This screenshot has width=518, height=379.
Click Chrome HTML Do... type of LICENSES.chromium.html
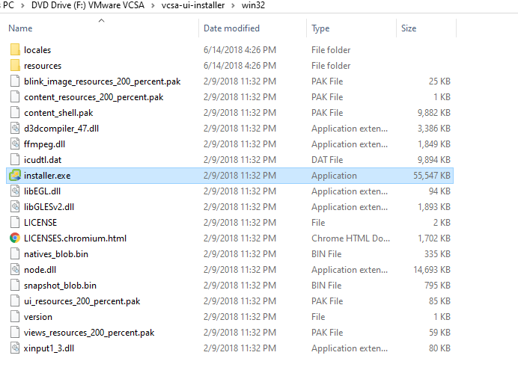click(350, 238)
